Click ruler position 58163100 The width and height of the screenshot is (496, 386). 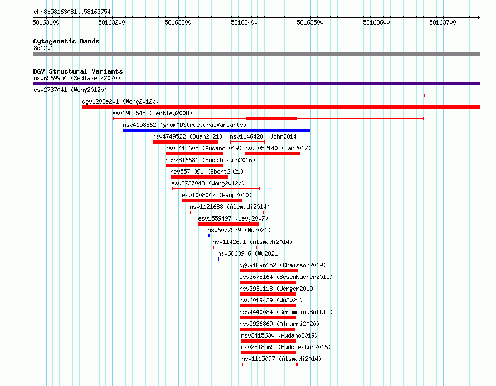click(46, 22)
